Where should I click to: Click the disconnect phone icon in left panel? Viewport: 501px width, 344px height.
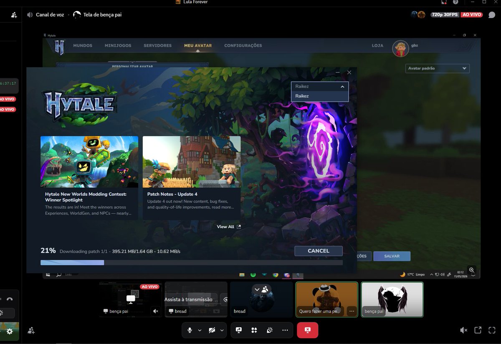10,299
